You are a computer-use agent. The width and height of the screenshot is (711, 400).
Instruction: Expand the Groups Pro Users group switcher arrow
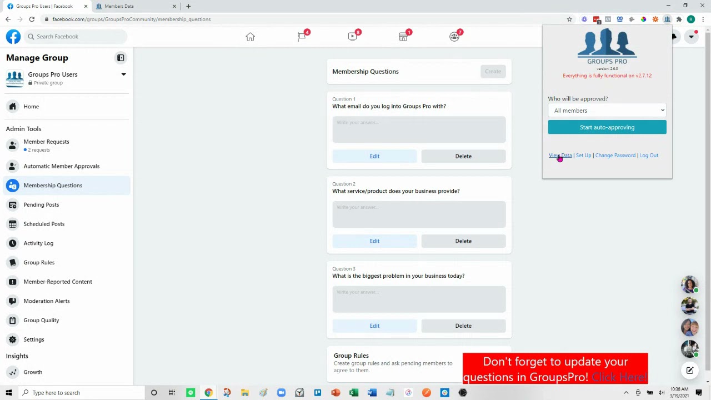[x=123, y=74]
